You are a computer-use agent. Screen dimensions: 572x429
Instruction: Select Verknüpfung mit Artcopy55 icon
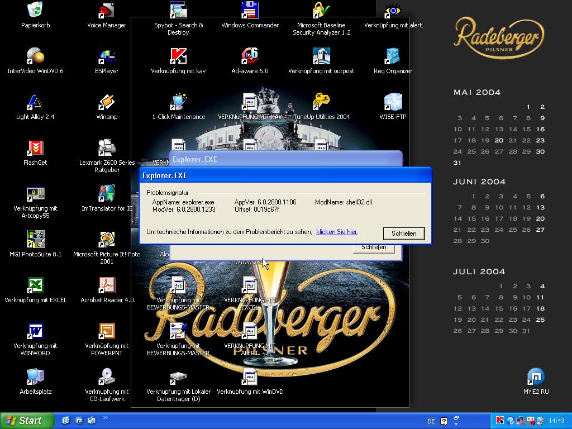(35, 194)
